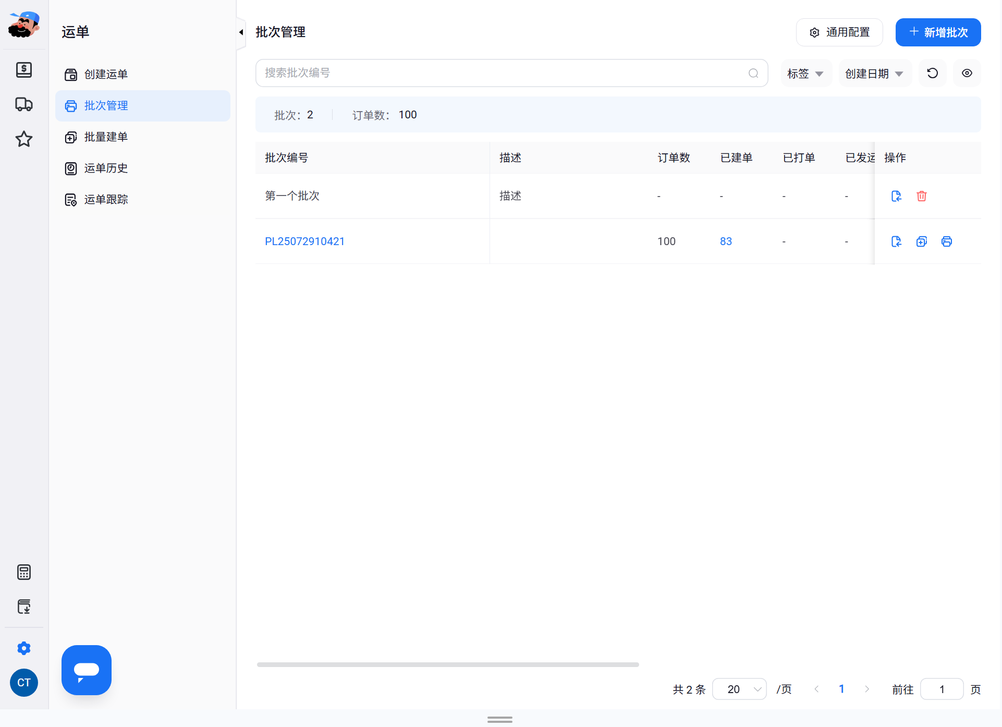Click the refresh icon button
Viewport: 1002px width, 727px height.
pyautogui.click(x=933, y=73)
